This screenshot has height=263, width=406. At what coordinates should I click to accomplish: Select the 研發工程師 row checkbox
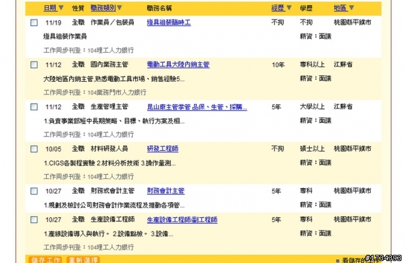(34, 149)
